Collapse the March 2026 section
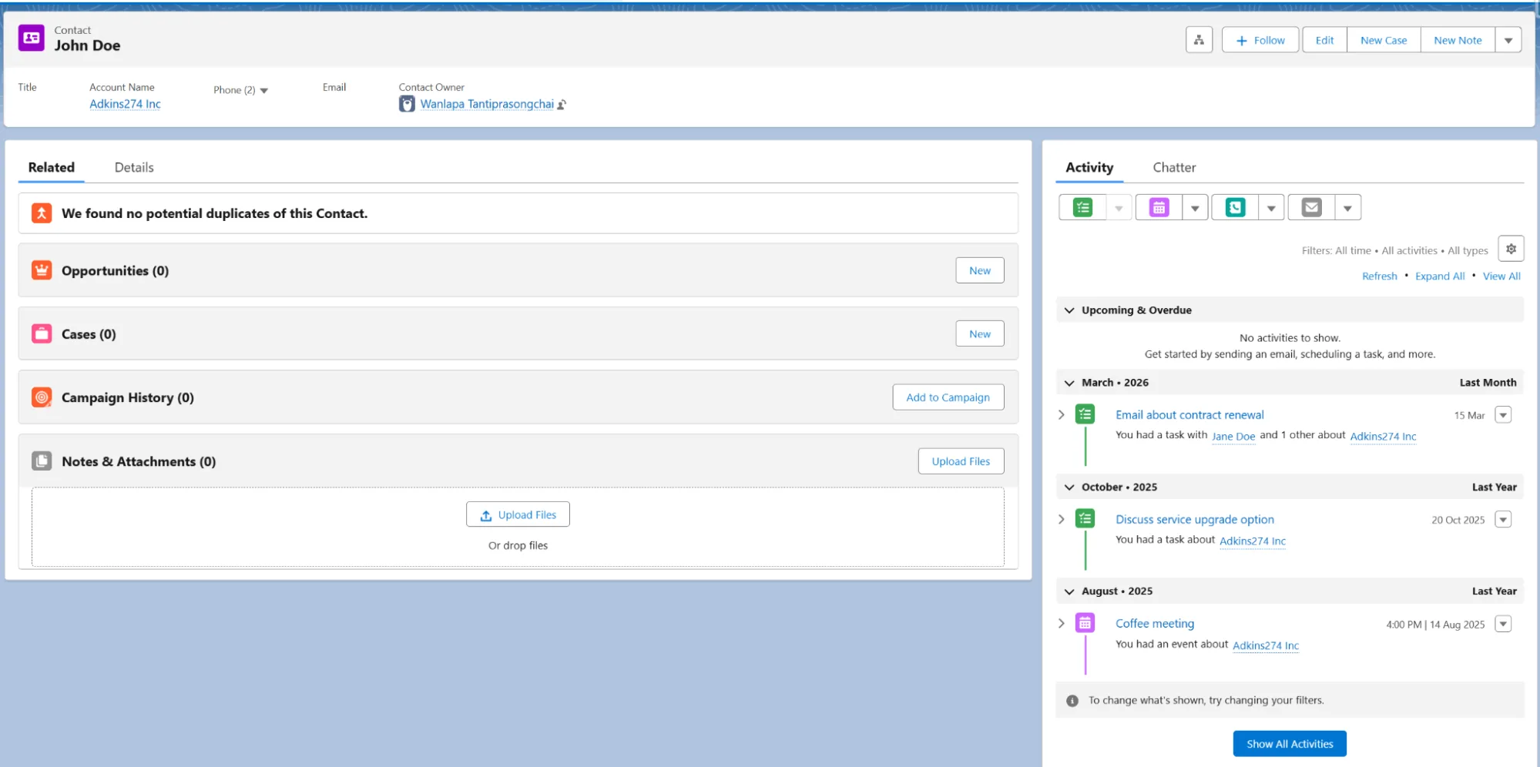 click(x=1069, y=383)
